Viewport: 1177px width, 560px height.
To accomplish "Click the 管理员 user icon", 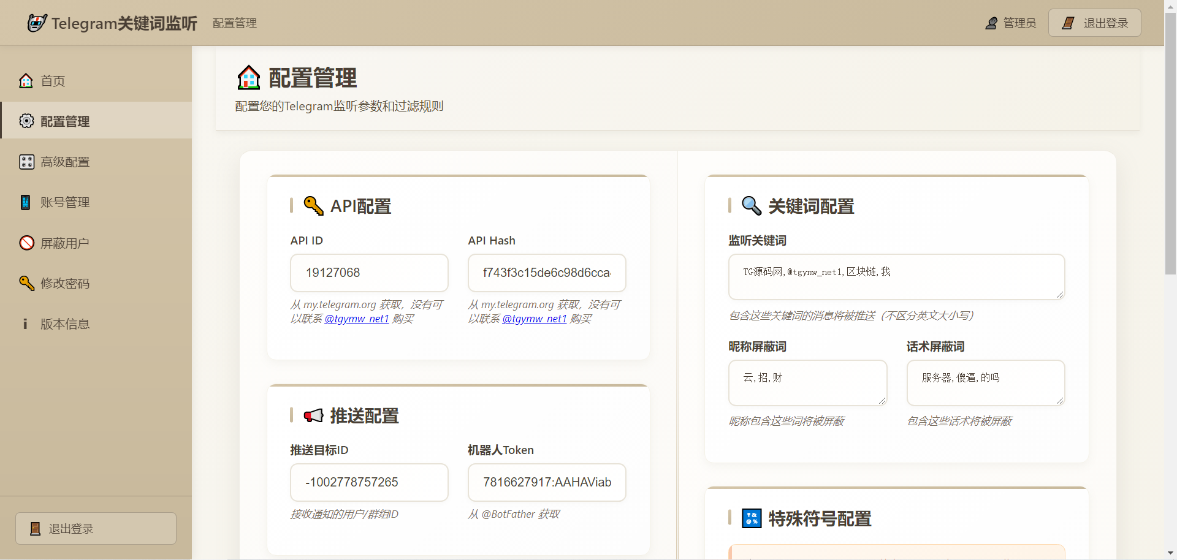I will point(991,23).
